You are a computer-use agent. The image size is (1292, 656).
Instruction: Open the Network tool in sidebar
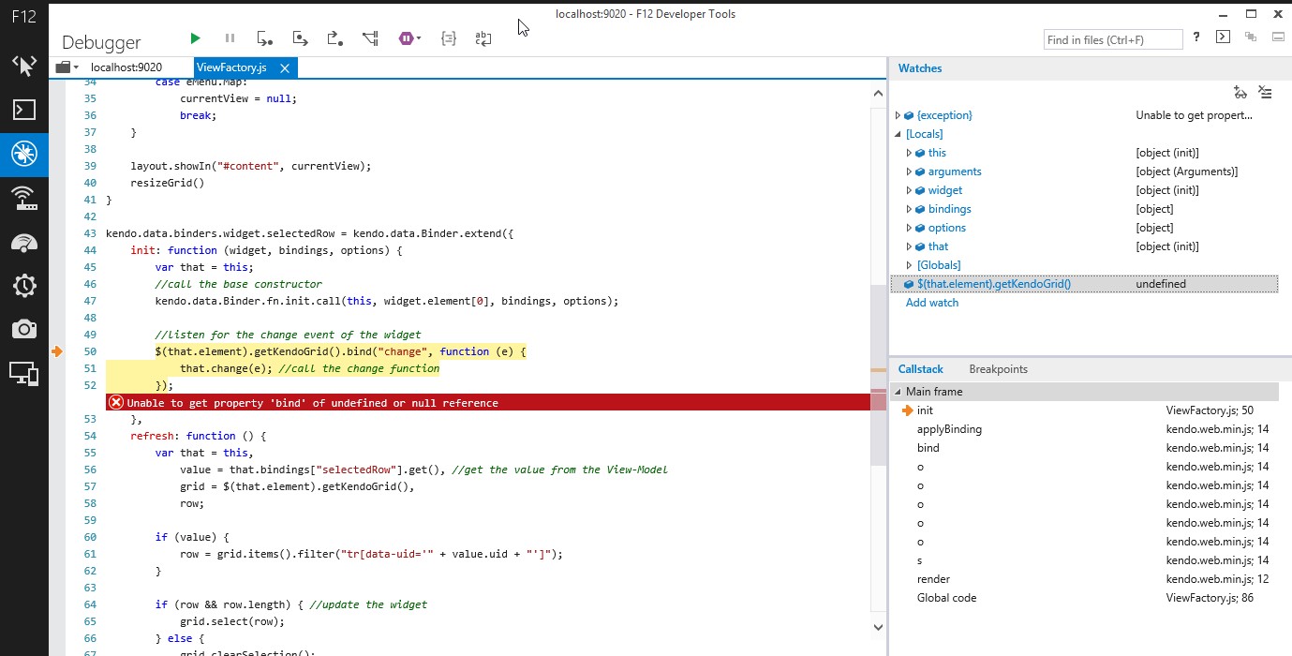tap(24, 198)
